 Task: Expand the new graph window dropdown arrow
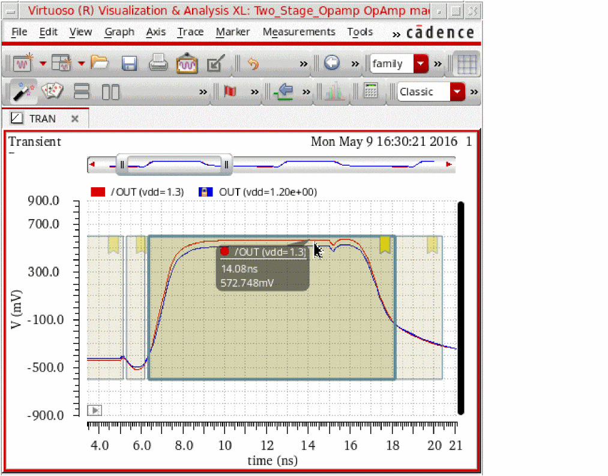click(x=43, y=63)
